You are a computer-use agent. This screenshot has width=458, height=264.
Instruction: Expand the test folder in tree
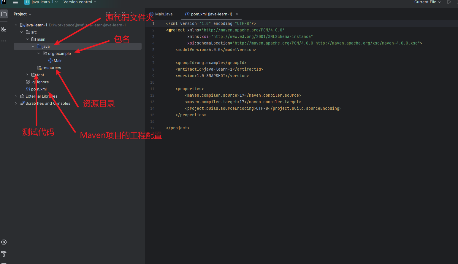[x=27, y=75]
